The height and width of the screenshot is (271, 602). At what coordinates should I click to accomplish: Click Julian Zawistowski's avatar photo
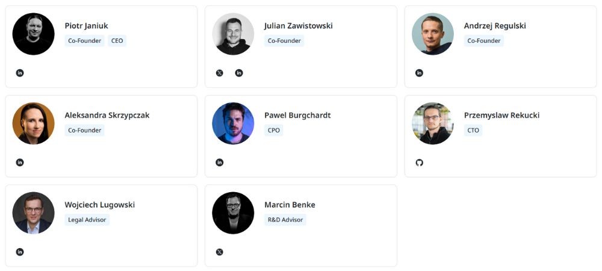pos(233,34)
